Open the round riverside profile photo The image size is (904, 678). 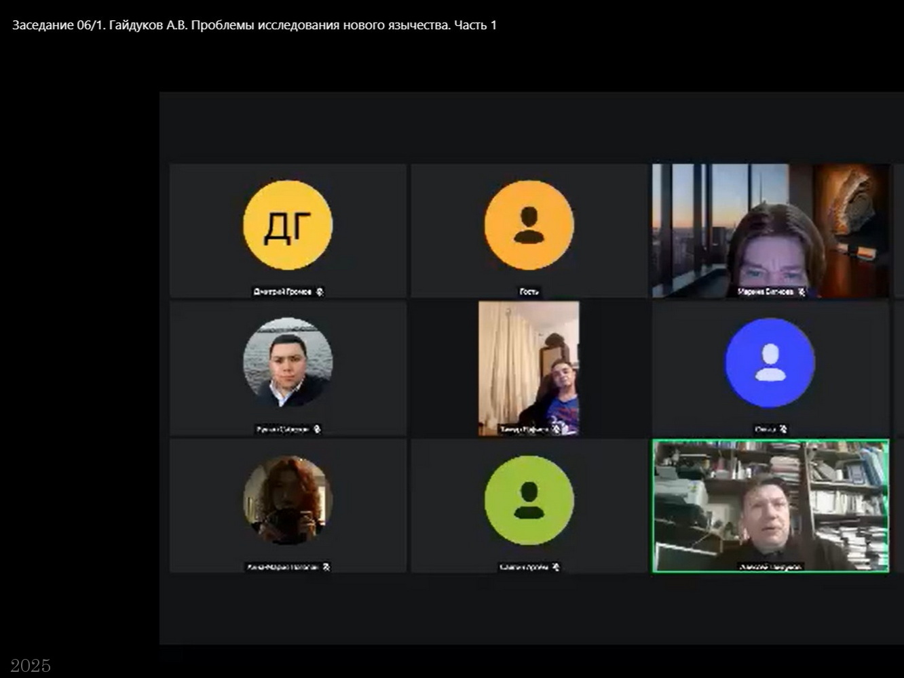[x=288, y=363]
